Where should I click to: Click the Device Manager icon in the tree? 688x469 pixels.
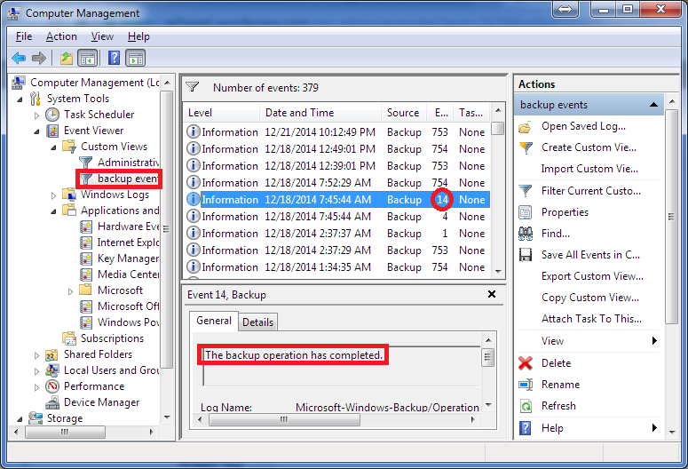(52, 402)
